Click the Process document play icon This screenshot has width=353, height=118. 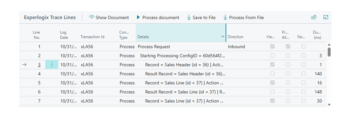pyautogui.click(x=138, y=17)
